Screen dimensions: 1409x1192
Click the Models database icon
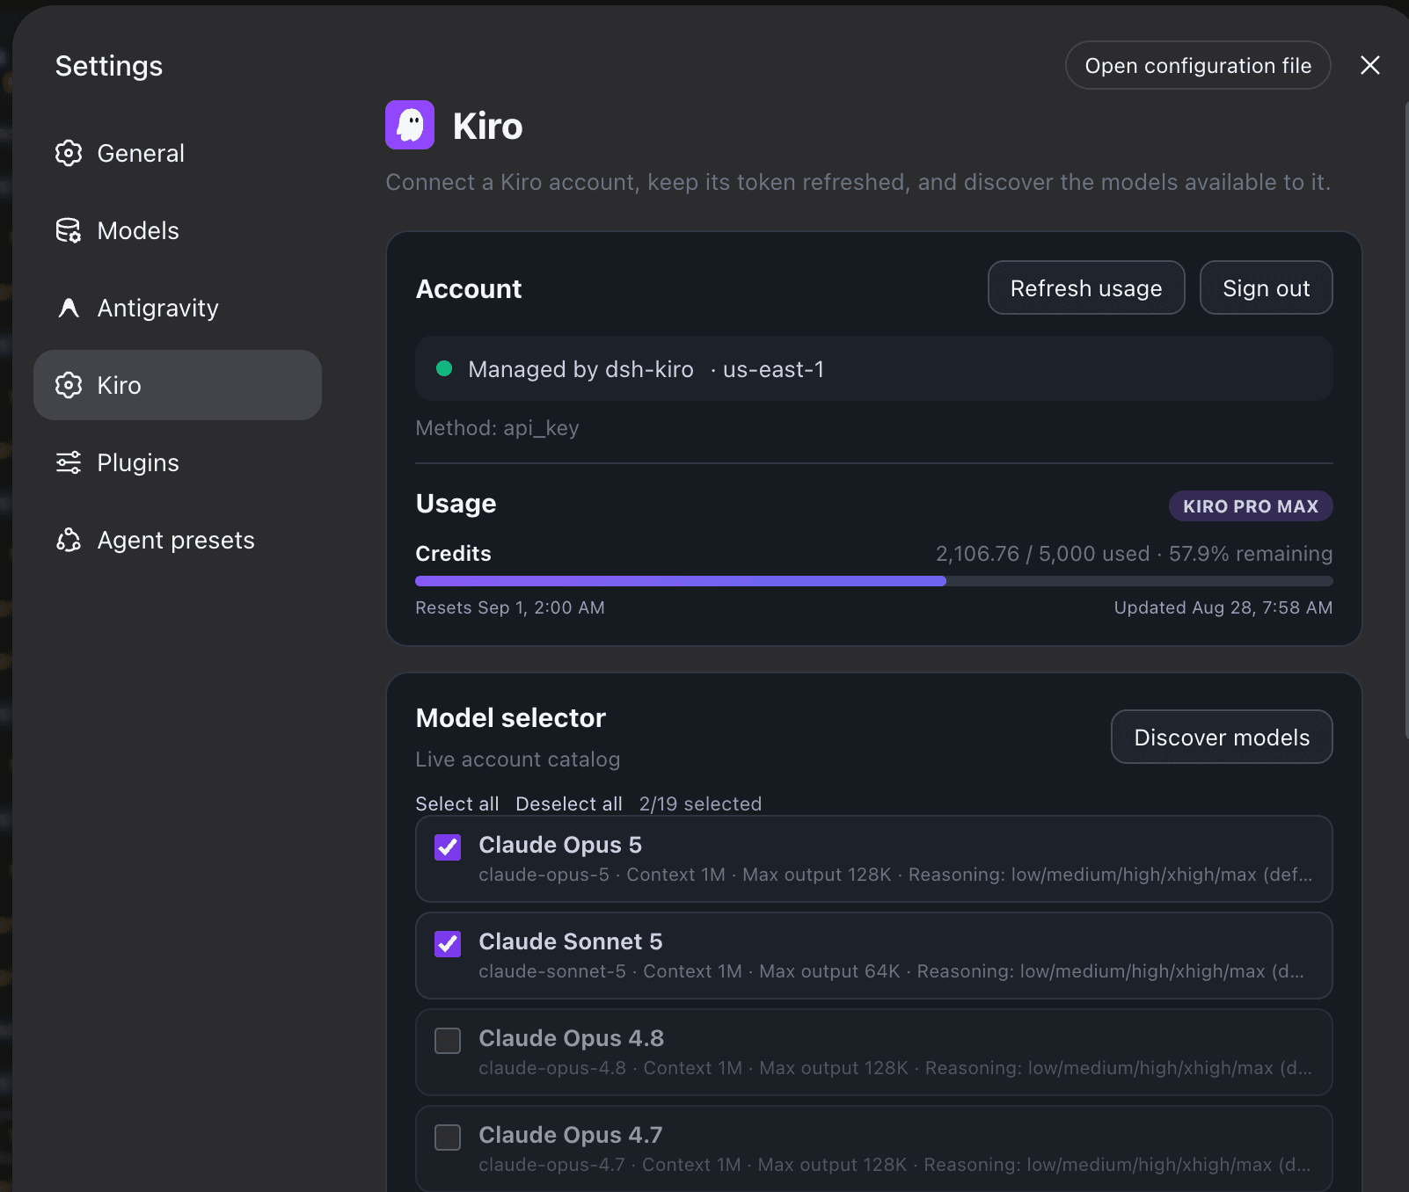point(69,230)
